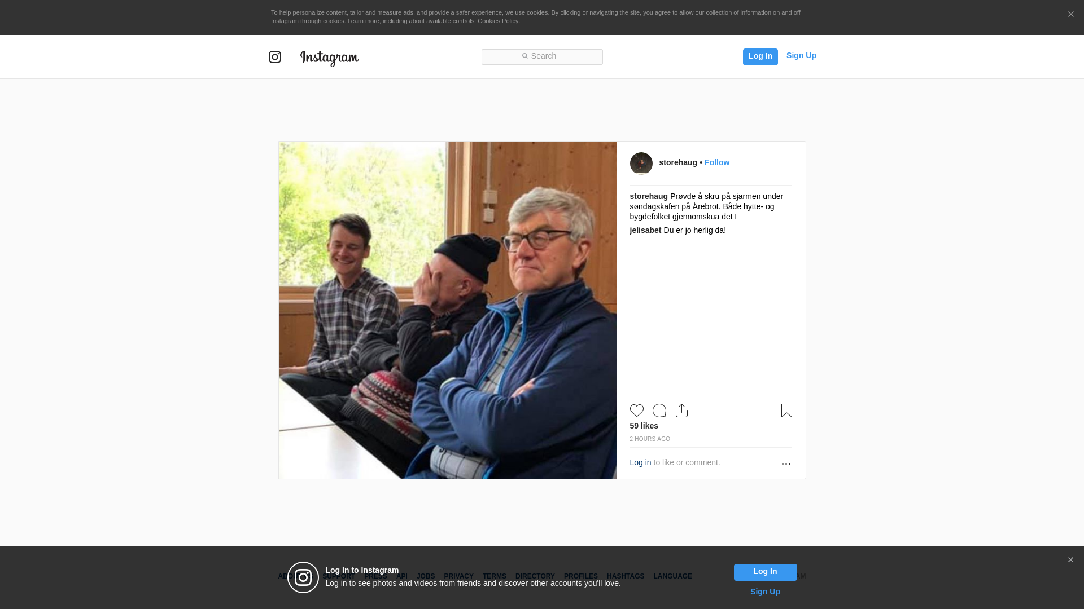
Task: Open the JOBS footer link
Action: pos(426,576)
